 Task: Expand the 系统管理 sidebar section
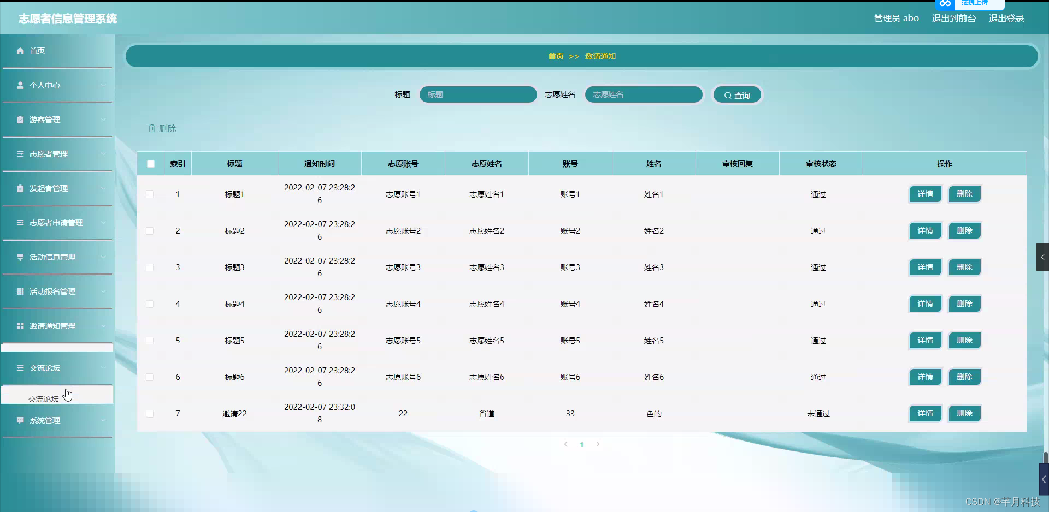[57, 420]
